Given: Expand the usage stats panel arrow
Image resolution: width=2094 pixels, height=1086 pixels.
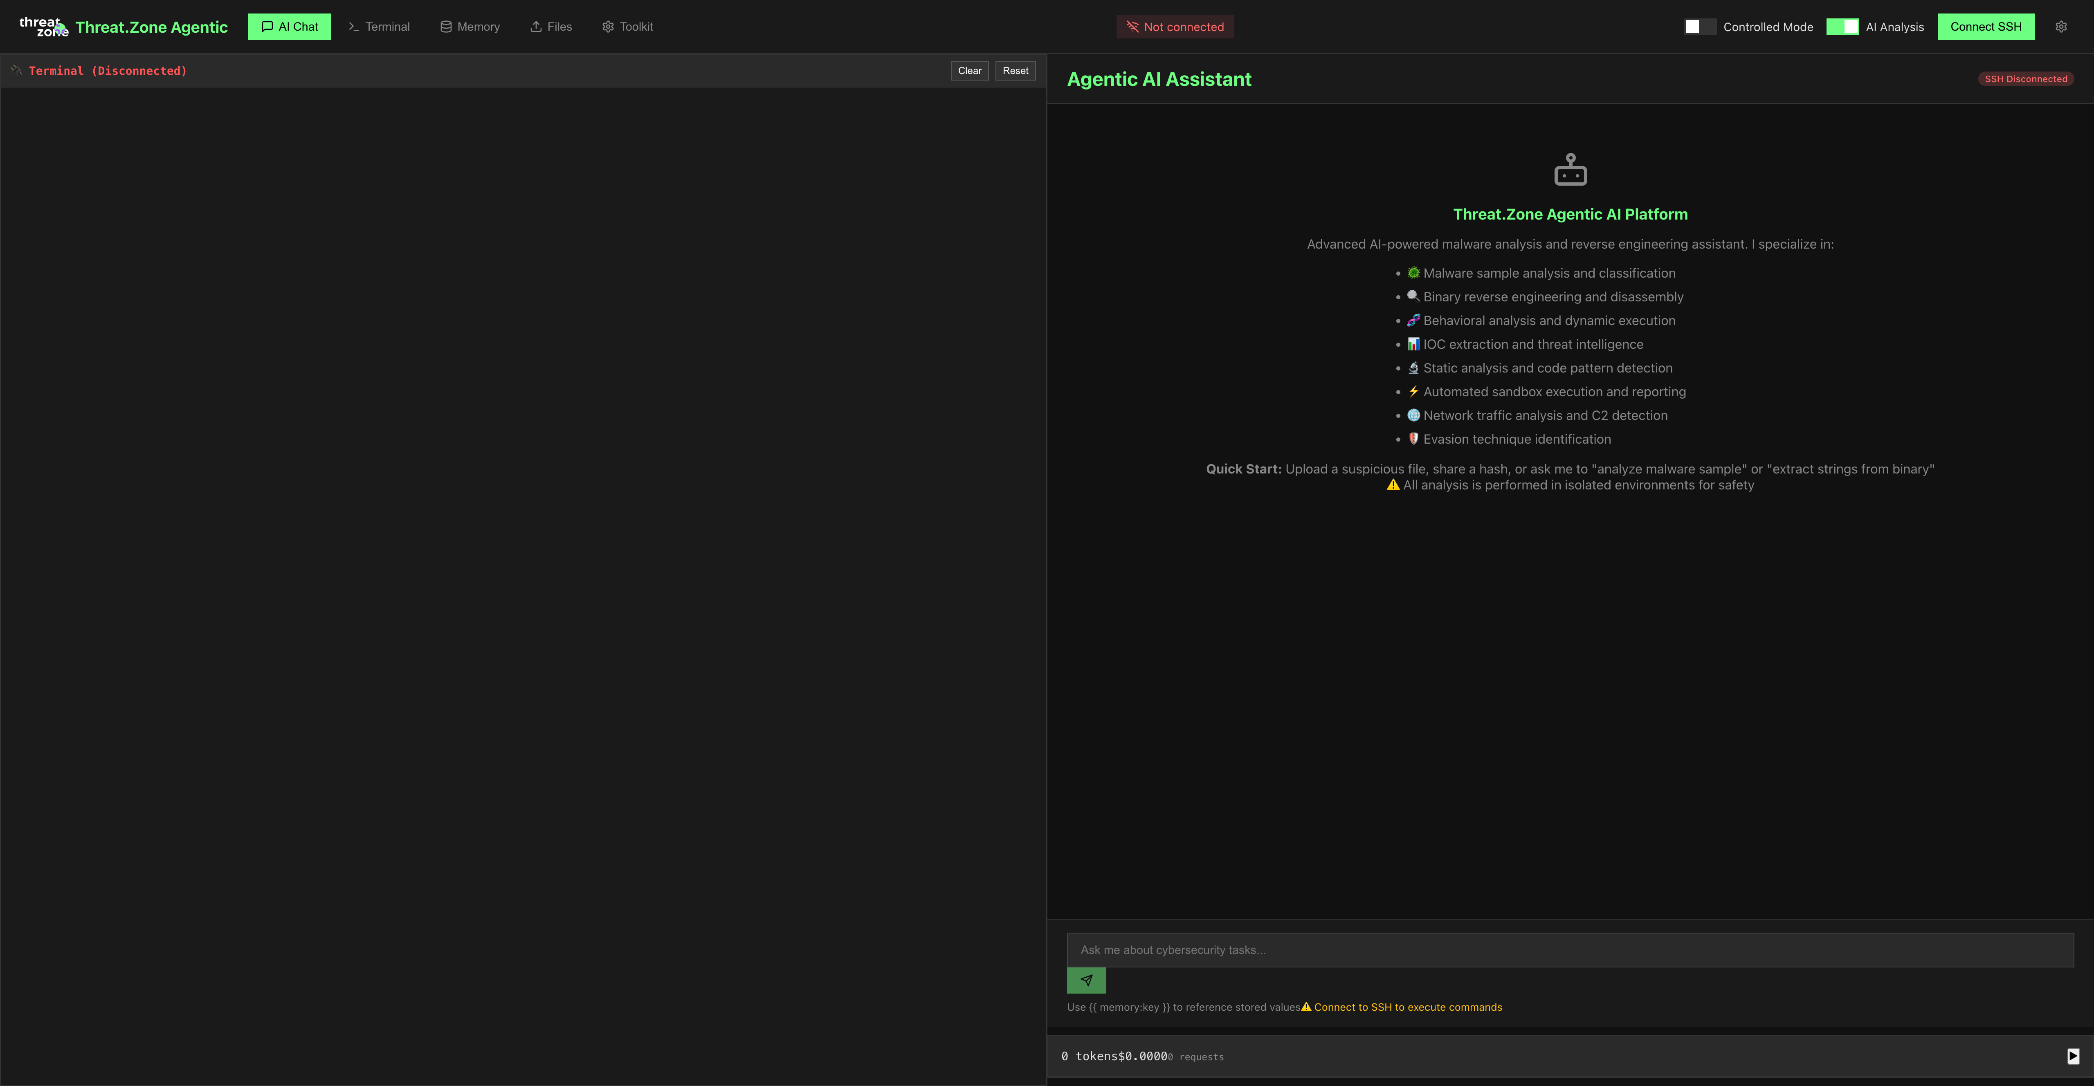Looking at the screenshot, I should coord(2073,1056).
